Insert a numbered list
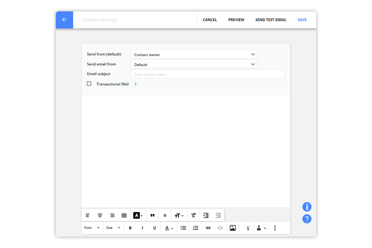 pyautogui.click(x=196, y=228)
